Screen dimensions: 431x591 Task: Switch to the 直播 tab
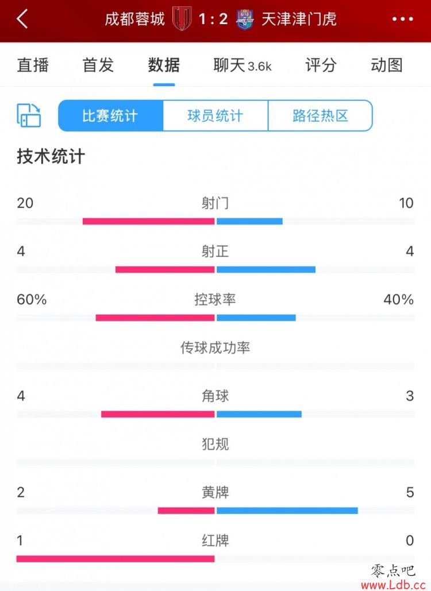pyautogui.click(x=33, y=65)
